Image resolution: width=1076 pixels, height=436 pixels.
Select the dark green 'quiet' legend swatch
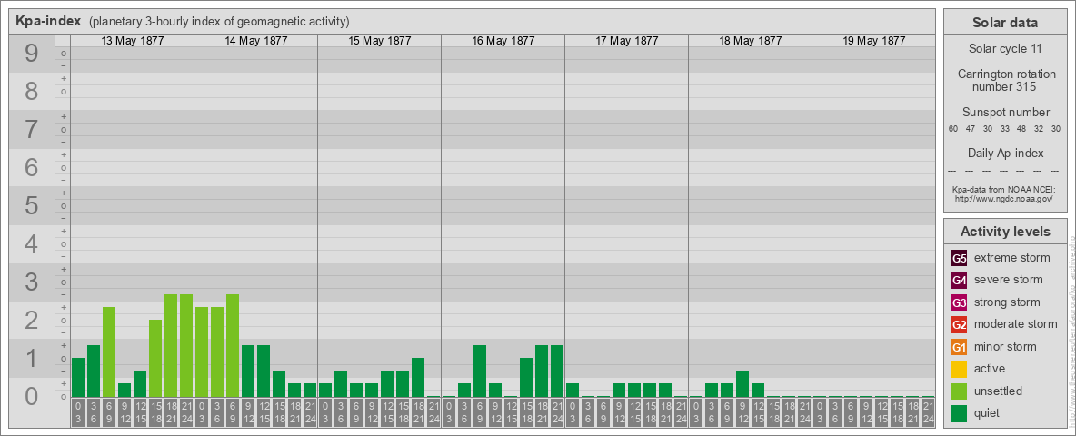pos(959,413)
